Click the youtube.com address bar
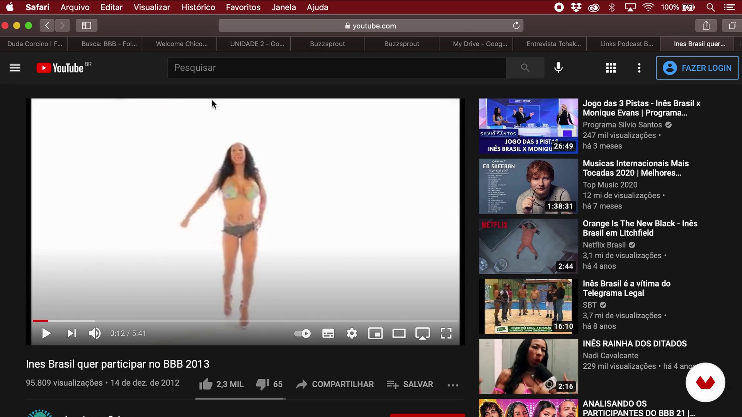Screen dimensions: 742x417 click(371, 25)
